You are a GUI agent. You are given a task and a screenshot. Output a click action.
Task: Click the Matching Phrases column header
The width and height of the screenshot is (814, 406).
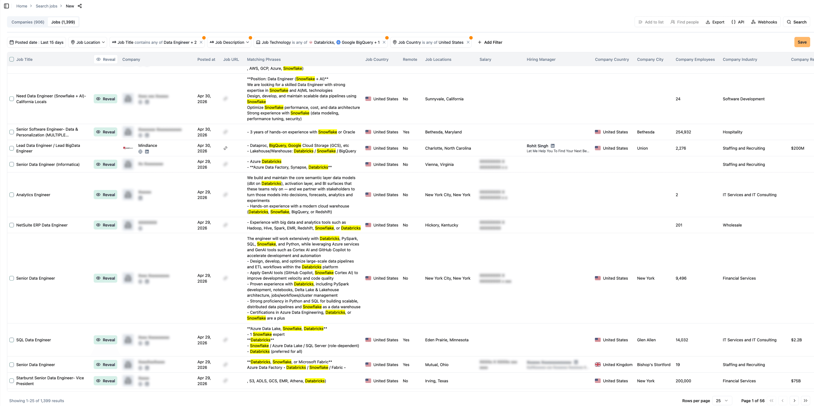pyautogui.click(x=264, y=60)
